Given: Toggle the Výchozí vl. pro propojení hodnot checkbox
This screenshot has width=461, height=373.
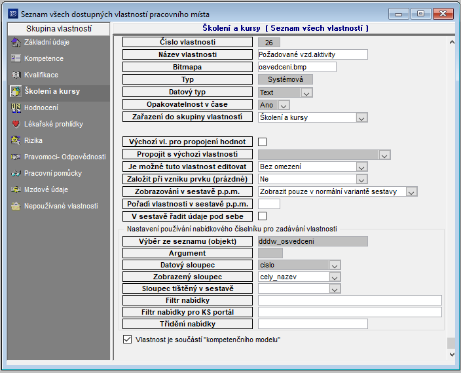Looking at the screenshot, I should pyautogui.click(x=262, y=142).
